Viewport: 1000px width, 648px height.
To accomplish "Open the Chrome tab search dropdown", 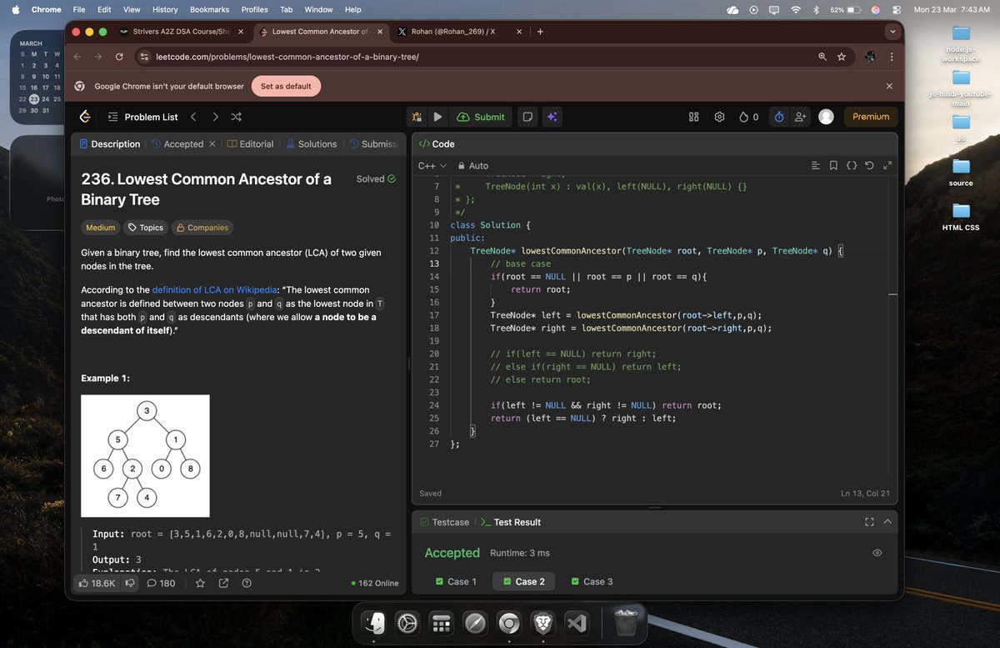I will click(893, 32).
